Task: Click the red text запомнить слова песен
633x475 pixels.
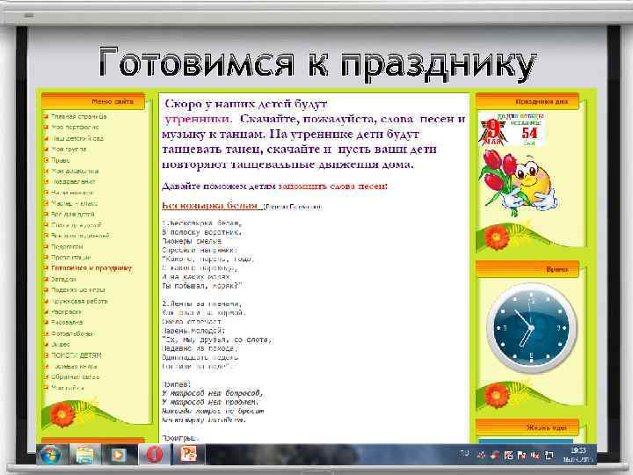Action: tap(332, 186)
